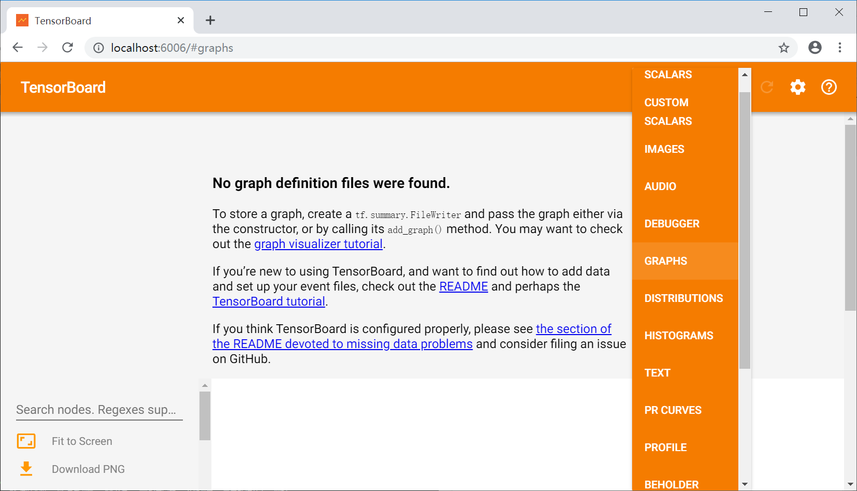Click the dashboard menu scroll down arrow
Screen dimensions: 857x491
coord(745,484)
